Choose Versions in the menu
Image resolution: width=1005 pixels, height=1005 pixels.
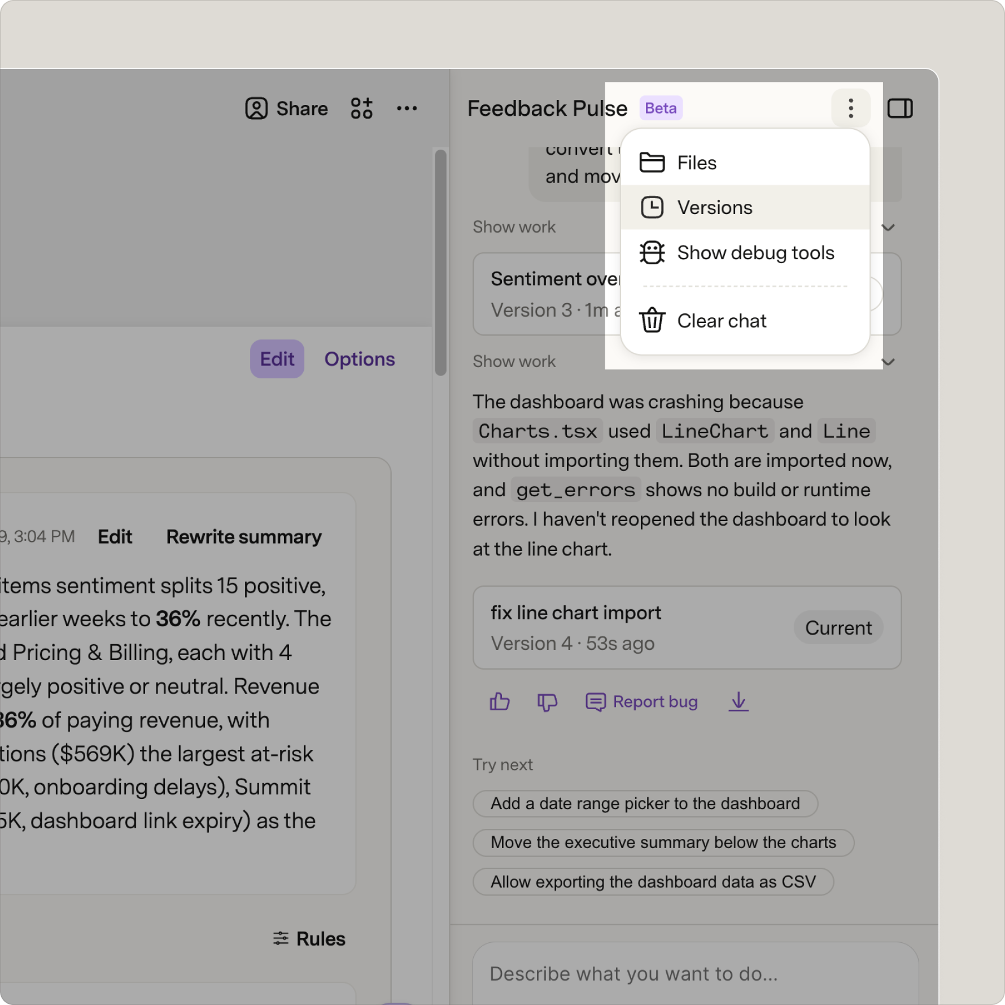pyautogui.click(x=745, y=207)
